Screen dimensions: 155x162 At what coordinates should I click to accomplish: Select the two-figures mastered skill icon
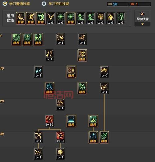[x=71, y=72]
